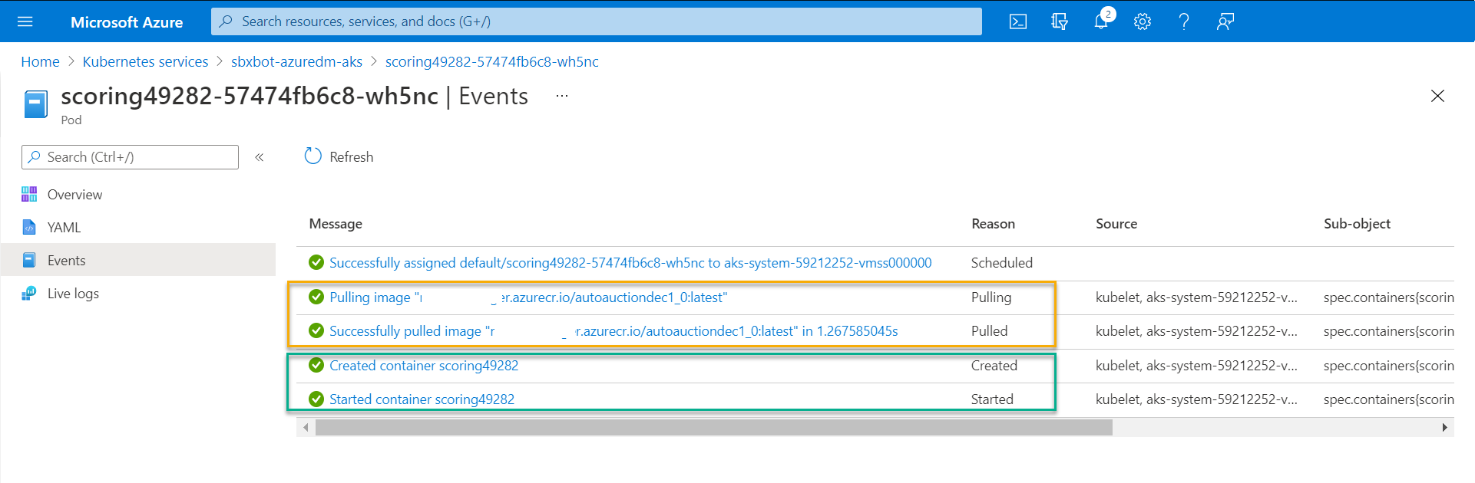Open the Settings gear icon
The width and height of the screenshot is (1475, 483).
click(x=1143, y=21)
